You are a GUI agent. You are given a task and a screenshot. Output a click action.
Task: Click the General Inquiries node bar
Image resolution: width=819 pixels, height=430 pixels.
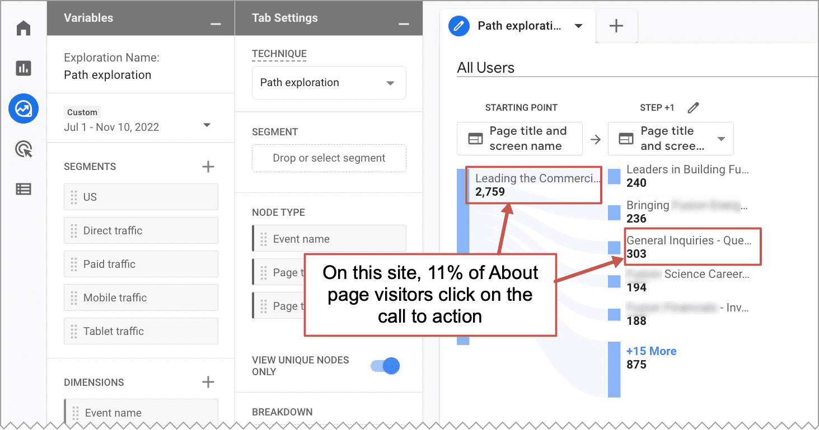click(x=614, y=247)
